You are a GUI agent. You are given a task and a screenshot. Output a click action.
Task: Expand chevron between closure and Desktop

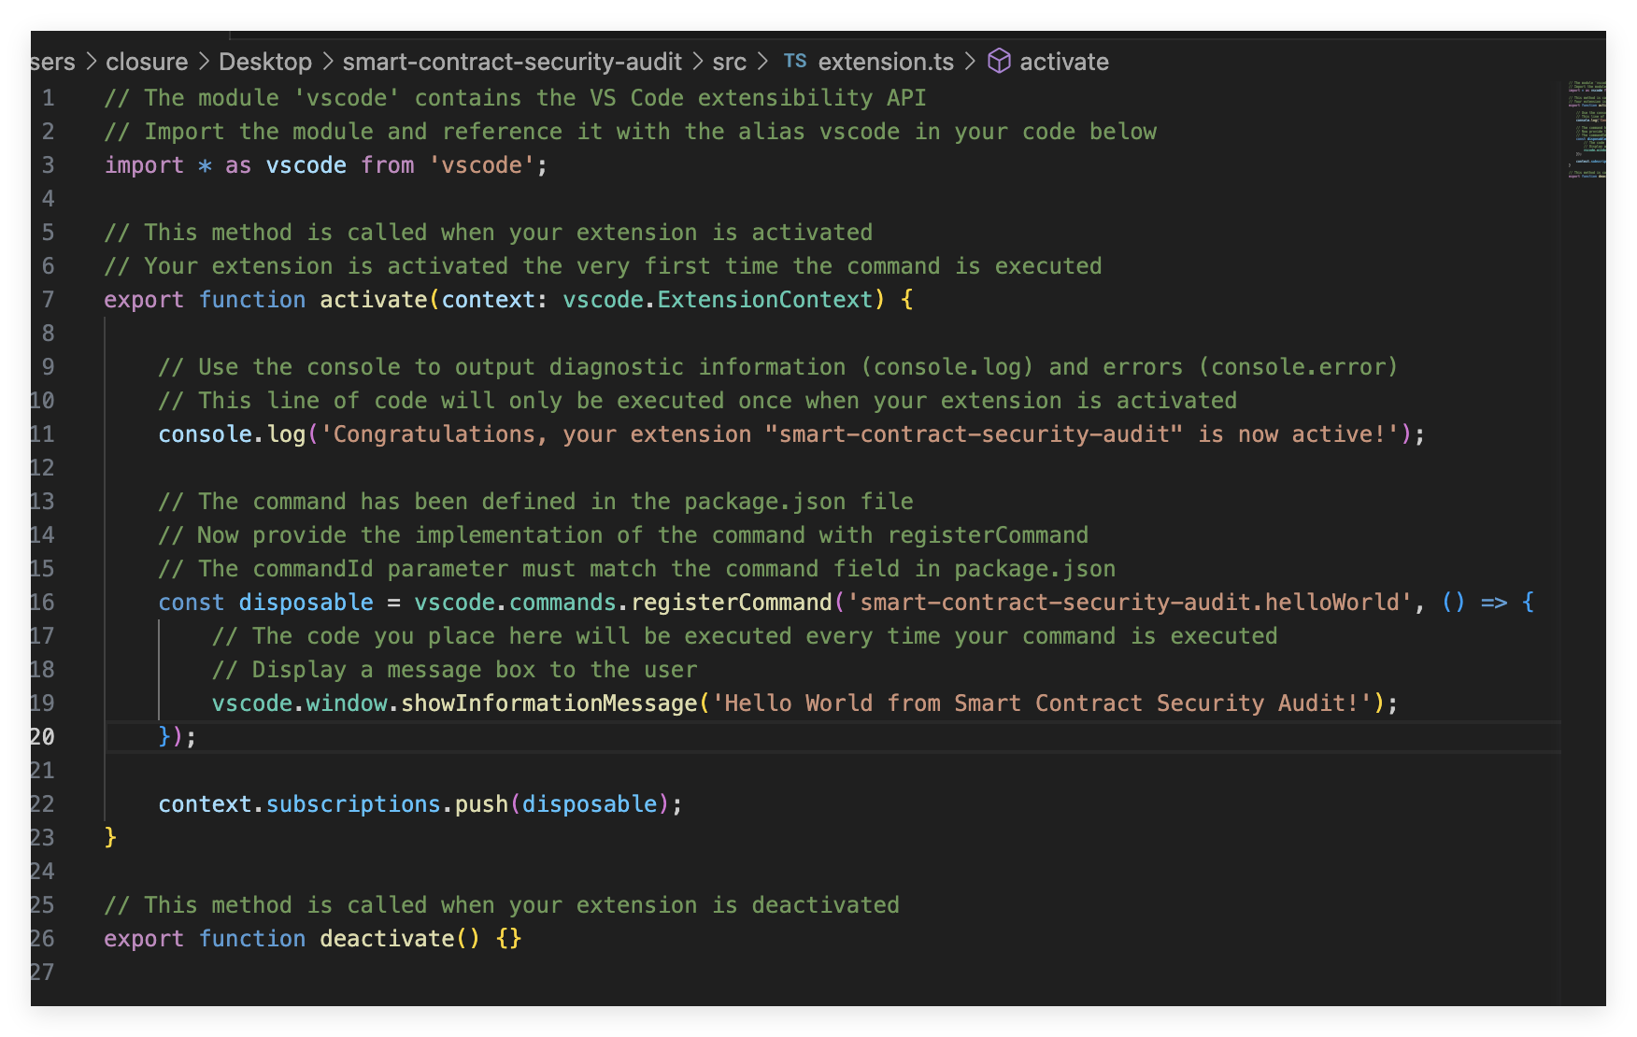click(204, 62)
